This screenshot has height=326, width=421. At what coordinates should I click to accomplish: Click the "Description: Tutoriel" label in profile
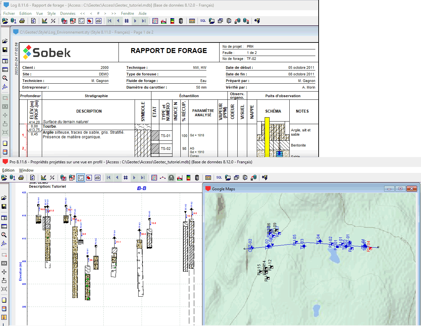47,186
